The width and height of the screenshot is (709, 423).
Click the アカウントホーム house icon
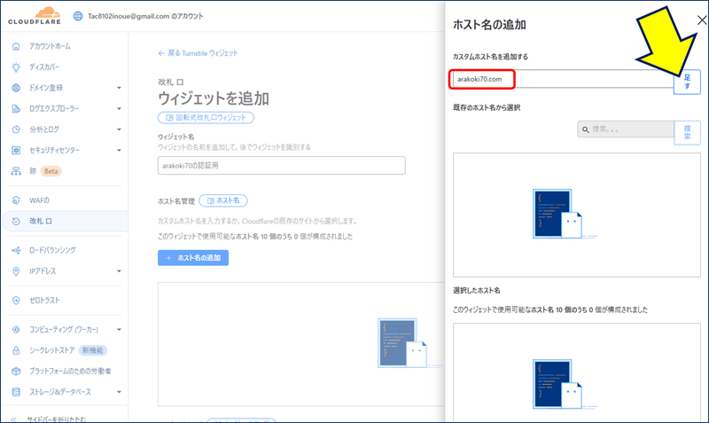[16, 46]
